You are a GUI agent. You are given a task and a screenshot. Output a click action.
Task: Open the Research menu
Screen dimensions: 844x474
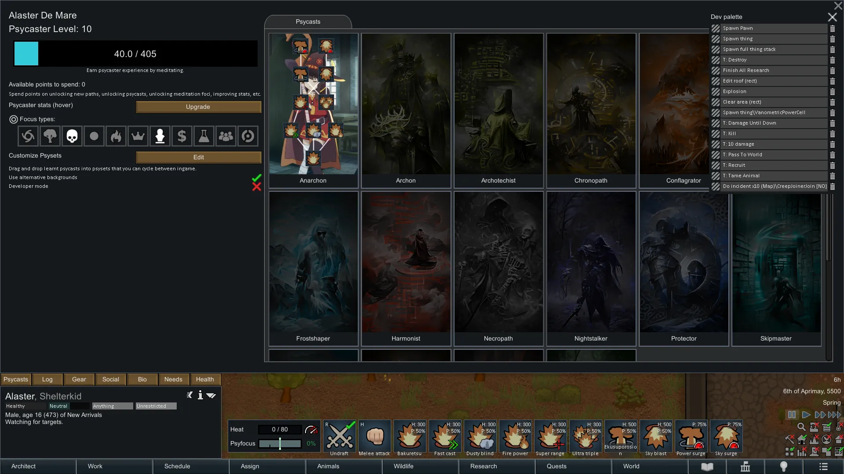[x=484, y=466]
